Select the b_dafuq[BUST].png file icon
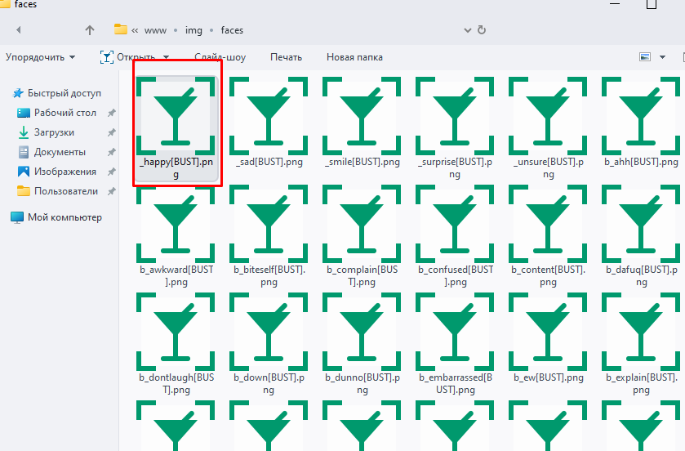 click(x=641, y=224)
